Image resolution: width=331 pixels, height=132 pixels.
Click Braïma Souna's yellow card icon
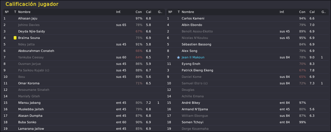(x=15, y=38)
